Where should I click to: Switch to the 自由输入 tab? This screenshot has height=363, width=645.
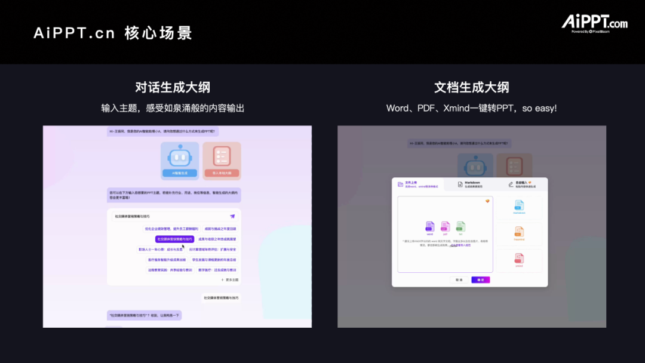pyautogui.click(x=521, y=183)
